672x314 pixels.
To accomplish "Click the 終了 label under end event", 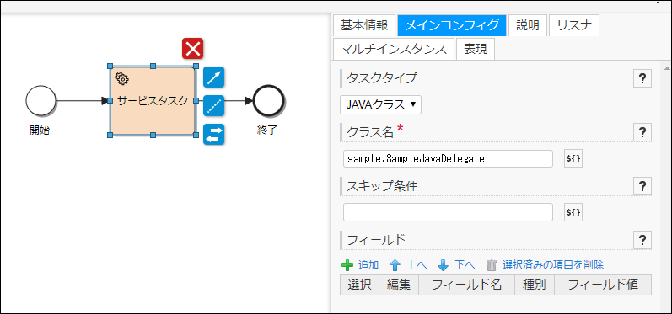I will click(x=267, y=130).
